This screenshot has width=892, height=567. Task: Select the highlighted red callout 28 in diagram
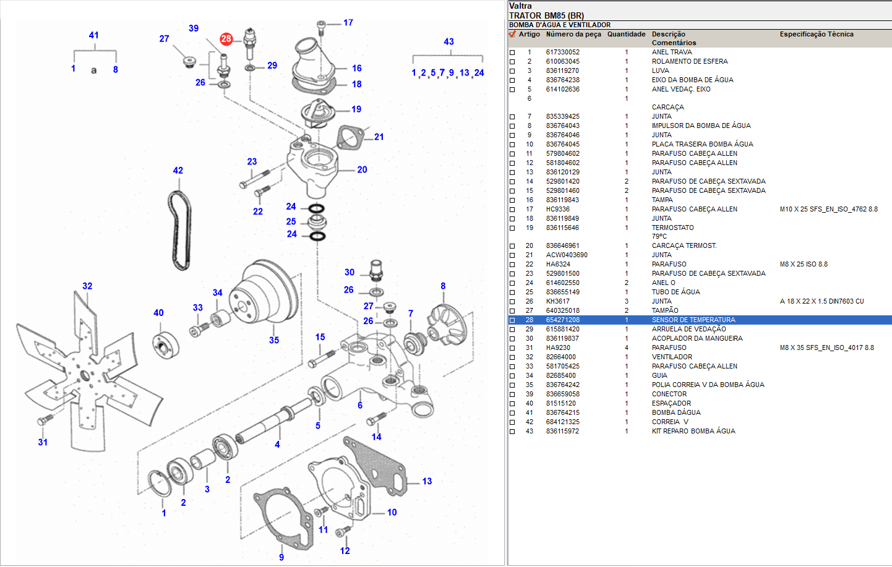[226, 39]
